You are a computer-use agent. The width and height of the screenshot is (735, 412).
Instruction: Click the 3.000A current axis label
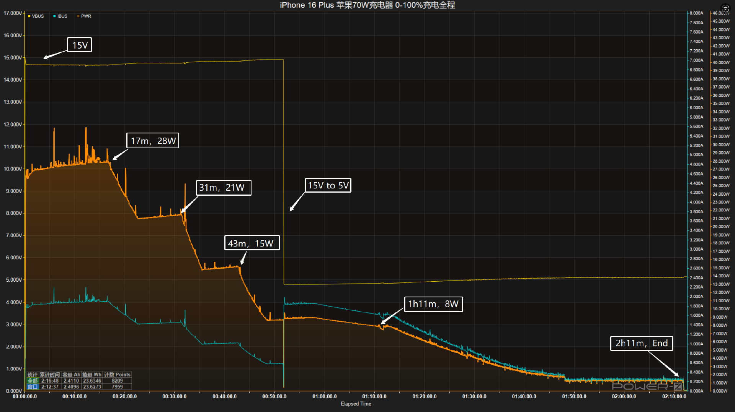click(x=696, y=249)
